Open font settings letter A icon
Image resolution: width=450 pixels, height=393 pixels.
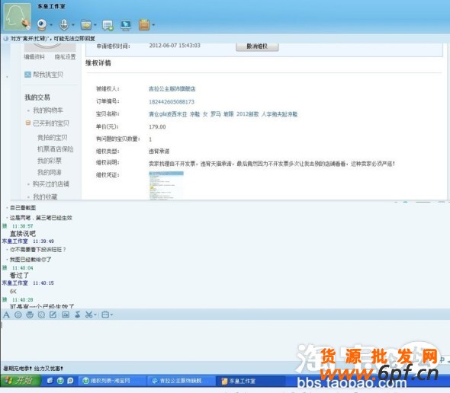coord(6,315)
